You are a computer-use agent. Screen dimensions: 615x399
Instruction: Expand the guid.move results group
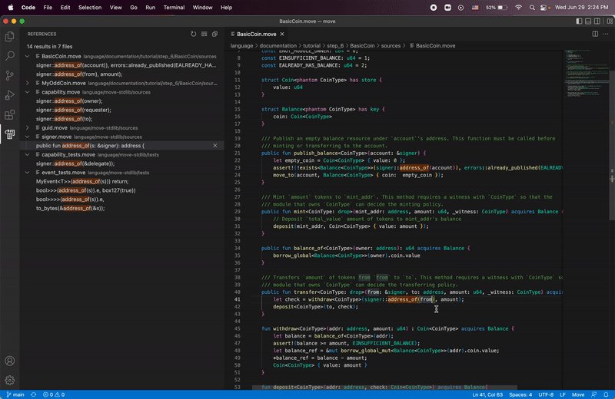pyautogui.click(x=28, y=127)
